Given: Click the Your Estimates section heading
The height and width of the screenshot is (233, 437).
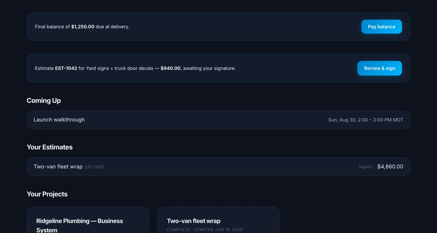Looking at the screenshot, I should pyautogui.click(x=50, y=147).
